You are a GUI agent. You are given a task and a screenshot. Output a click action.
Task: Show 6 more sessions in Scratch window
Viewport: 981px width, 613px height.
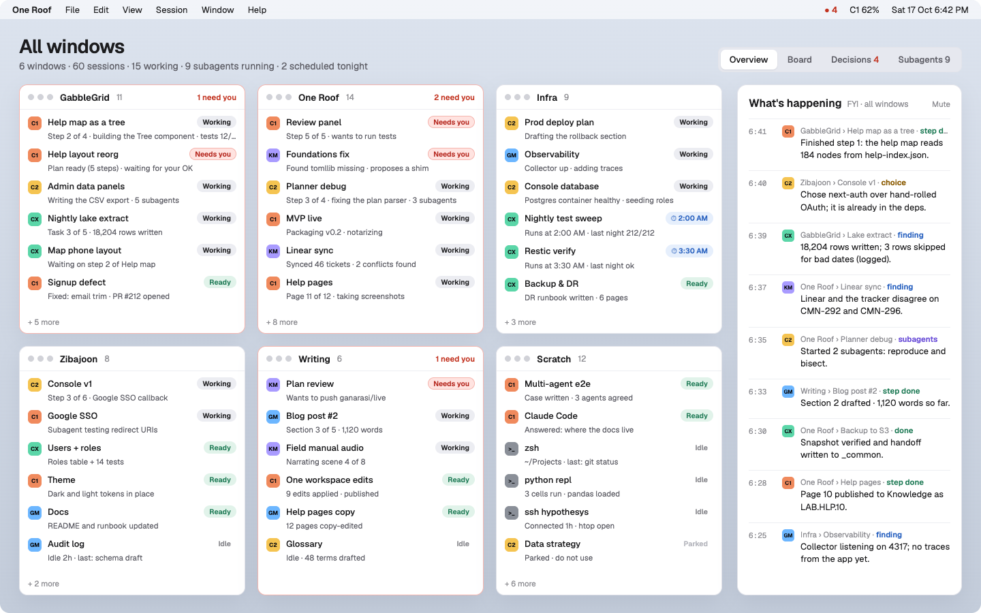520,584
